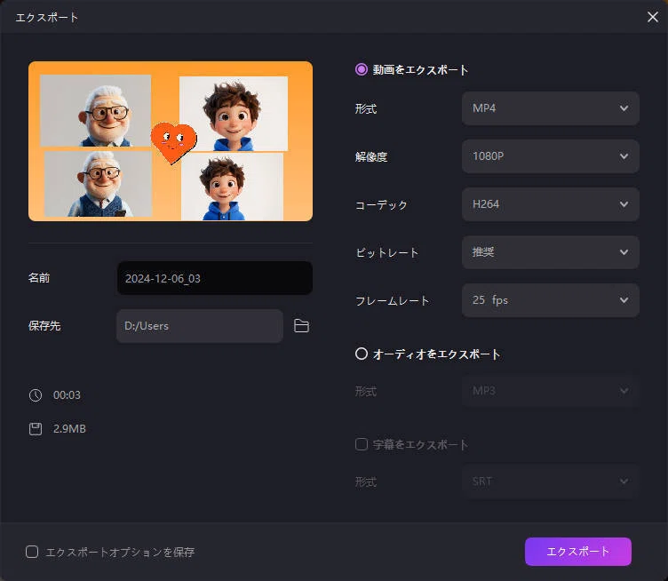Click the 名前 field with 2024-12-06_03
This screenshot has width=668, height=581.
click(215, 278)
